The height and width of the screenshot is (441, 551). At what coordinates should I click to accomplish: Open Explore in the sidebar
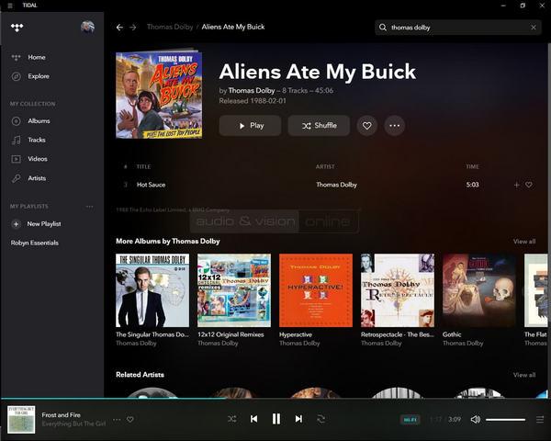(x=38, y=76)
